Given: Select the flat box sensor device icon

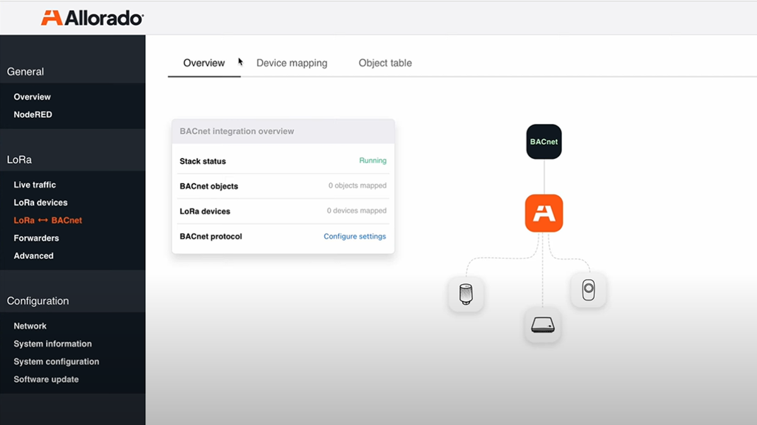Looking at the screenshot, I should pos(543,325).
